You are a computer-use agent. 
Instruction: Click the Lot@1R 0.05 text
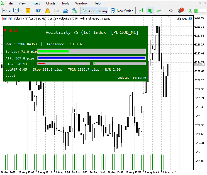[x=16, y=69]
